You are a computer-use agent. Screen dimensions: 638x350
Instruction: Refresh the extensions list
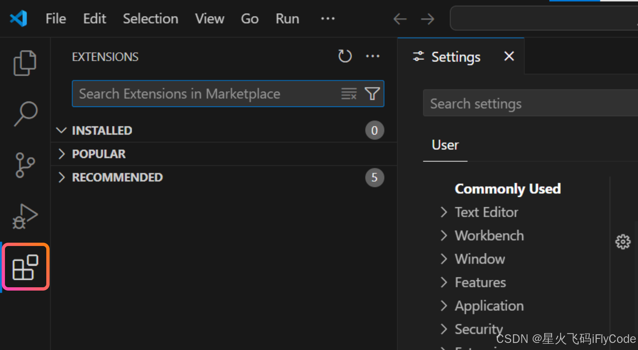(345, 56)
